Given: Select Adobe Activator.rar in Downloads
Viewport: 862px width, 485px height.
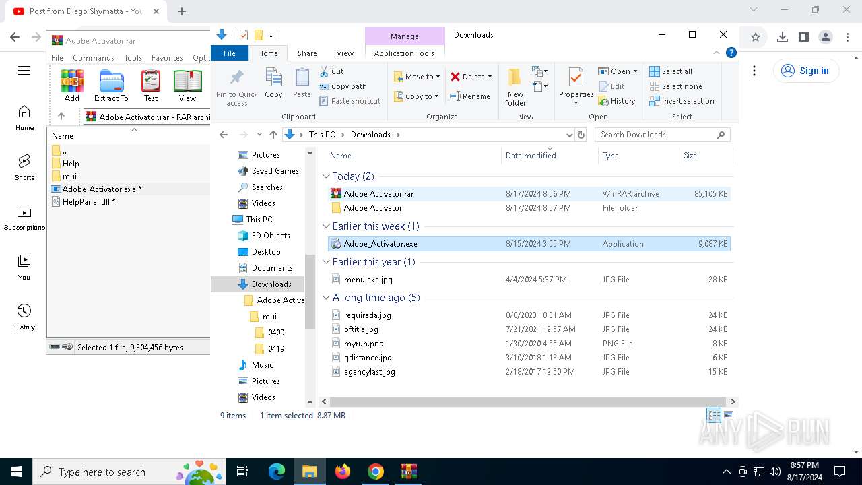Looking at the screenshot, I should point(529,194).
